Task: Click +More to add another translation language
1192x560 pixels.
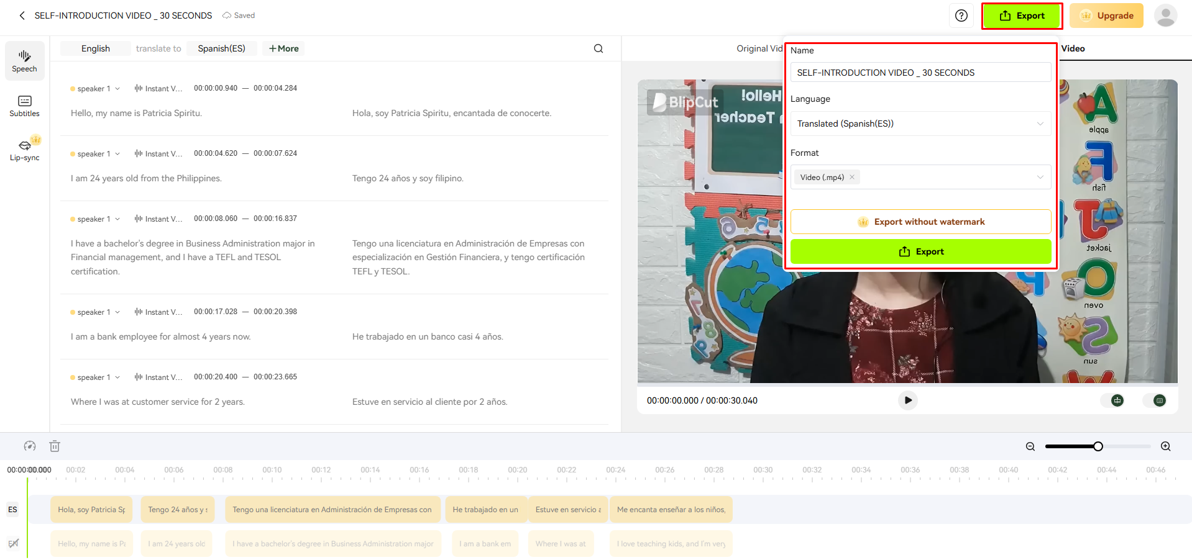Action: click(x=283, y=48)
